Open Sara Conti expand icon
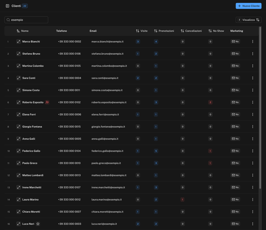This screenshot has width=266, height=230. coord(18,78)
